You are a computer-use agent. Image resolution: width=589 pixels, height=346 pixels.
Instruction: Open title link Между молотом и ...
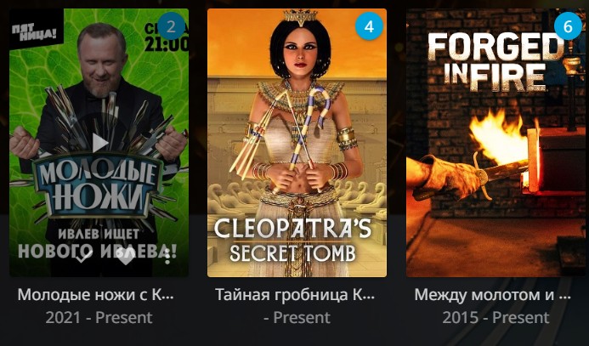coord(492,295)
